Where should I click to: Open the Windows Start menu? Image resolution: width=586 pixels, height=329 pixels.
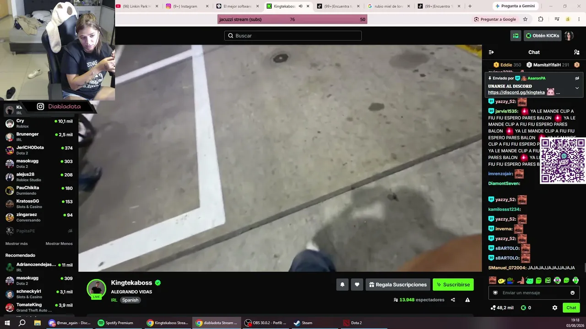coord(7,323)
